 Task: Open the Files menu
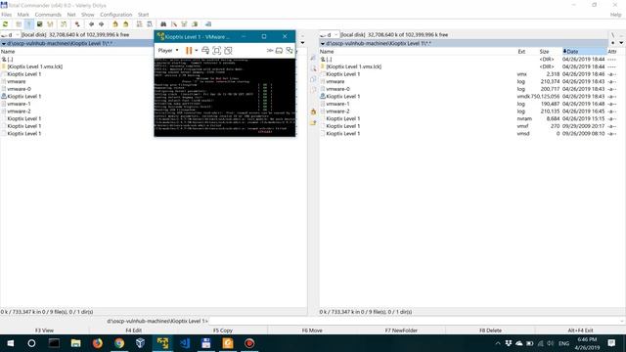pyautogui.click(x=7, y=15)
